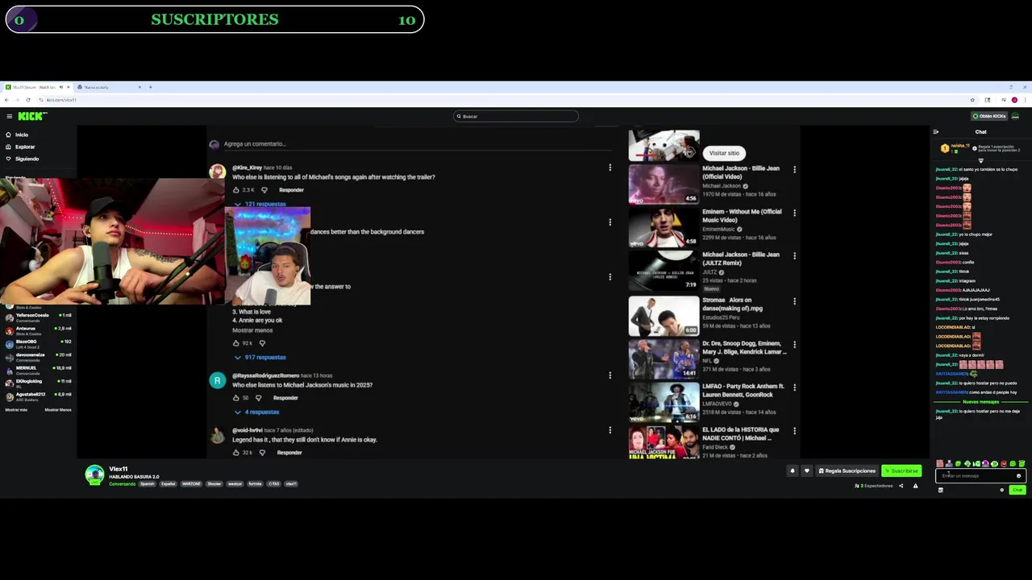The width and height of the screenshot is (1032, 580).
Task: Like the RayssaRodriguezRomero comment
Action: (x=236, y=398)
